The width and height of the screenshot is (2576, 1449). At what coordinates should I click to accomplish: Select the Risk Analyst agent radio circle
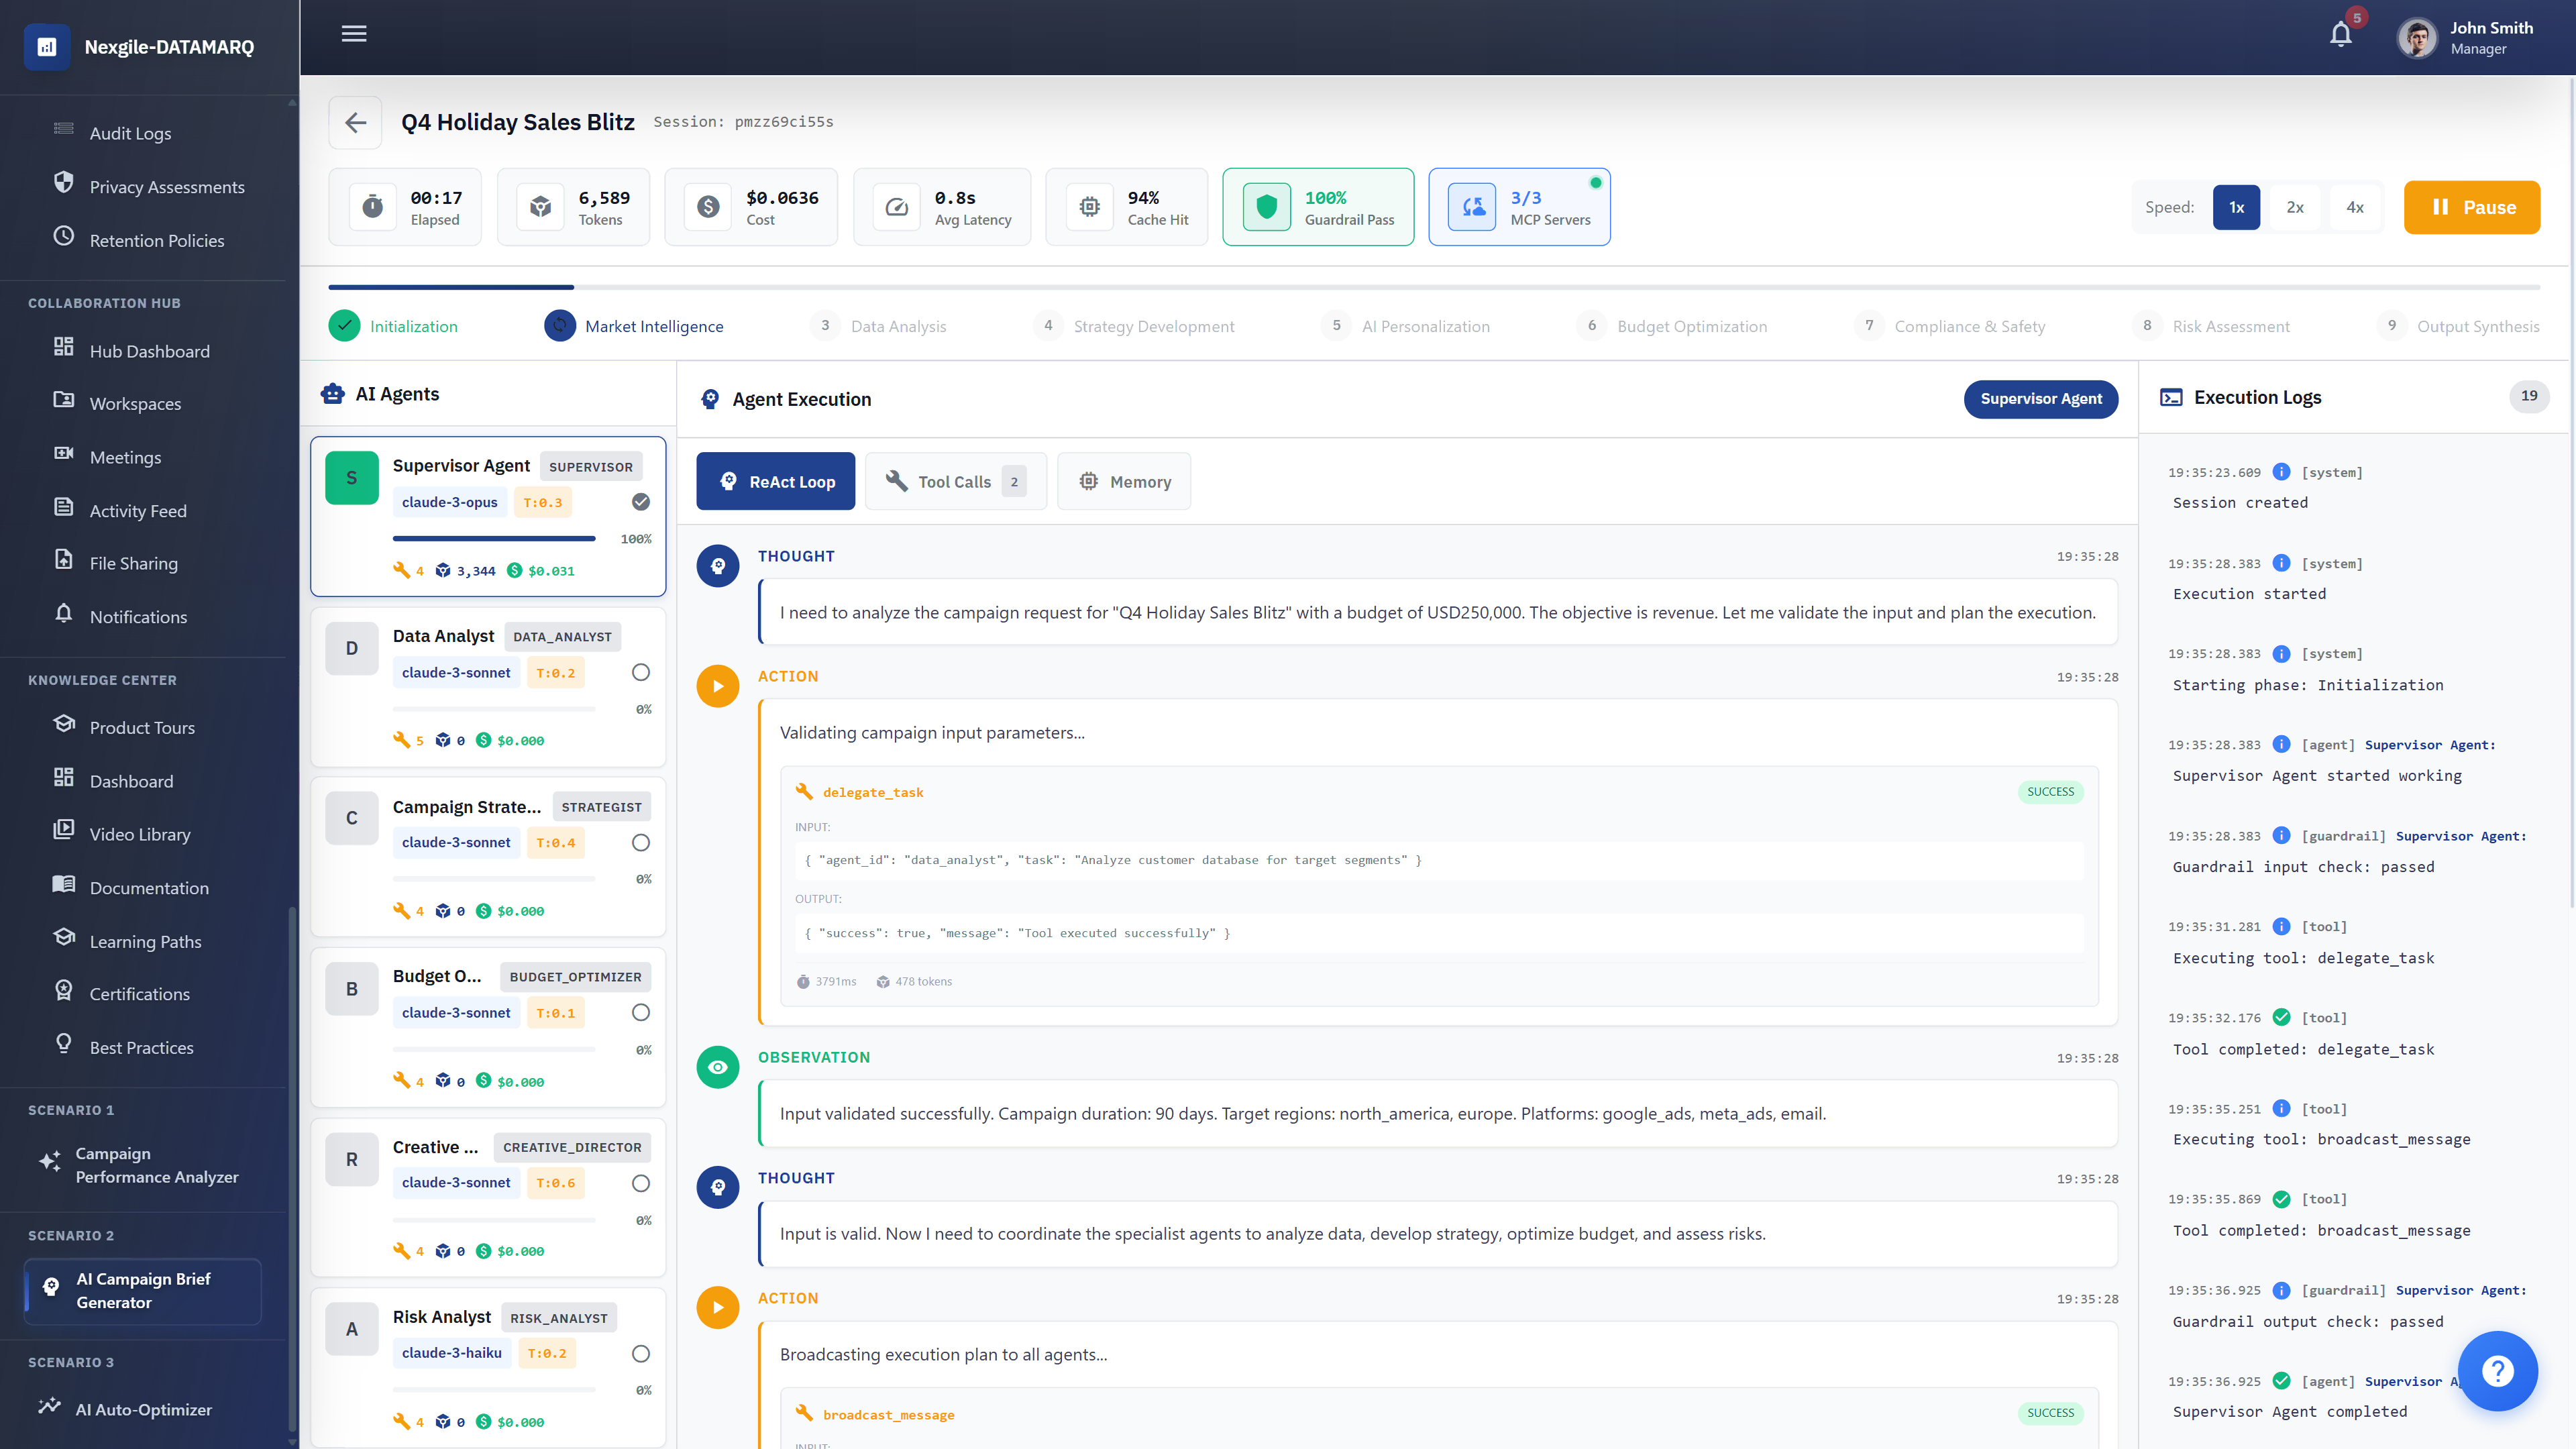[x=639, y=1353]
